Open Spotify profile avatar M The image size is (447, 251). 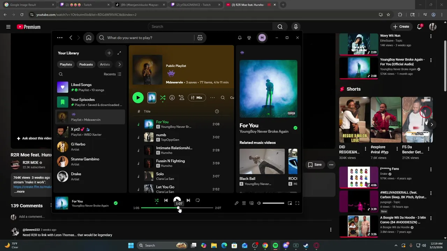coord(262,38)
